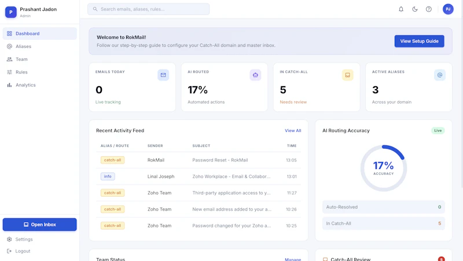Click subject Password changed for your Zoho
463x261 pixels.
[231, 226]
